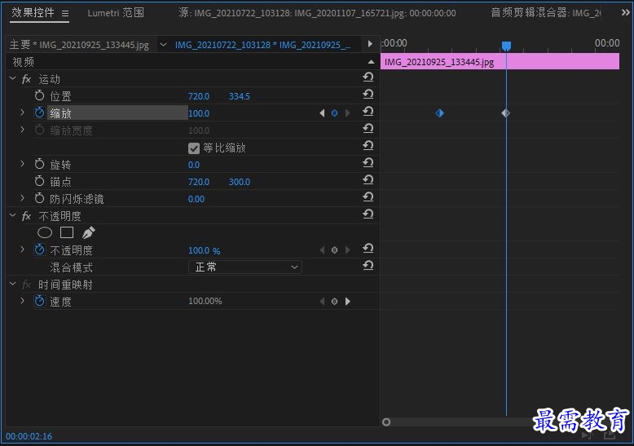Go to previous 缩放 keyframe
Screen dimensions: 634x446
point(322,113)
